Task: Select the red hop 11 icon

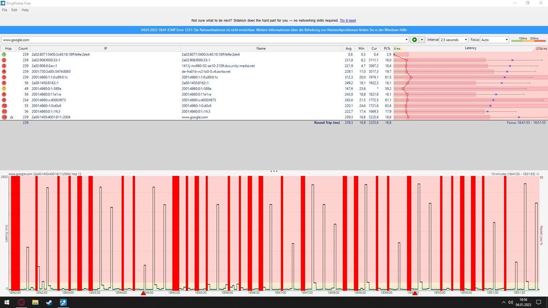Action: [4, 111]
